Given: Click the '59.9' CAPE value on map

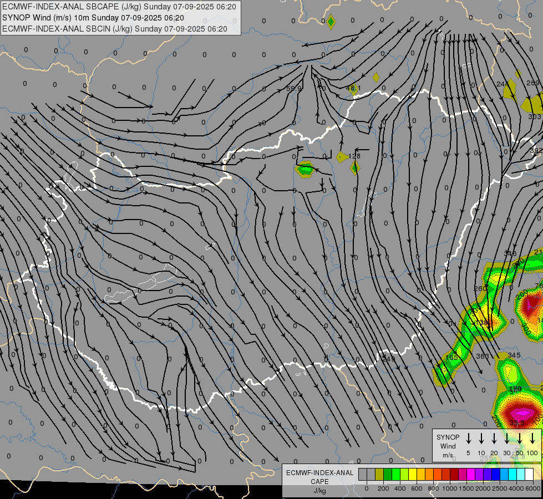Looking at the screenshot, I should pos(293,89).
